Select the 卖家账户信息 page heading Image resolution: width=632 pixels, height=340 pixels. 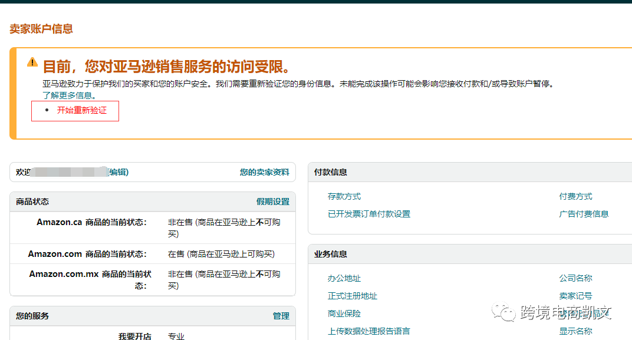[41, 29]
